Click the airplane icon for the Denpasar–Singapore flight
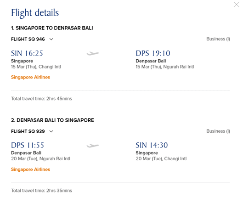Image resolution: width=243 pixels, height=197 pixels. (x=93, y=146)
